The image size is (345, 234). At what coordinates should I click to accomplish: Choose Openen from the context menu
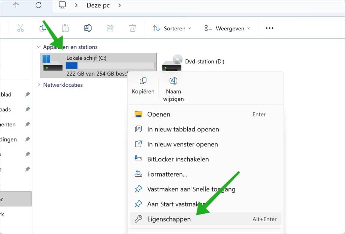click(159, 114)
